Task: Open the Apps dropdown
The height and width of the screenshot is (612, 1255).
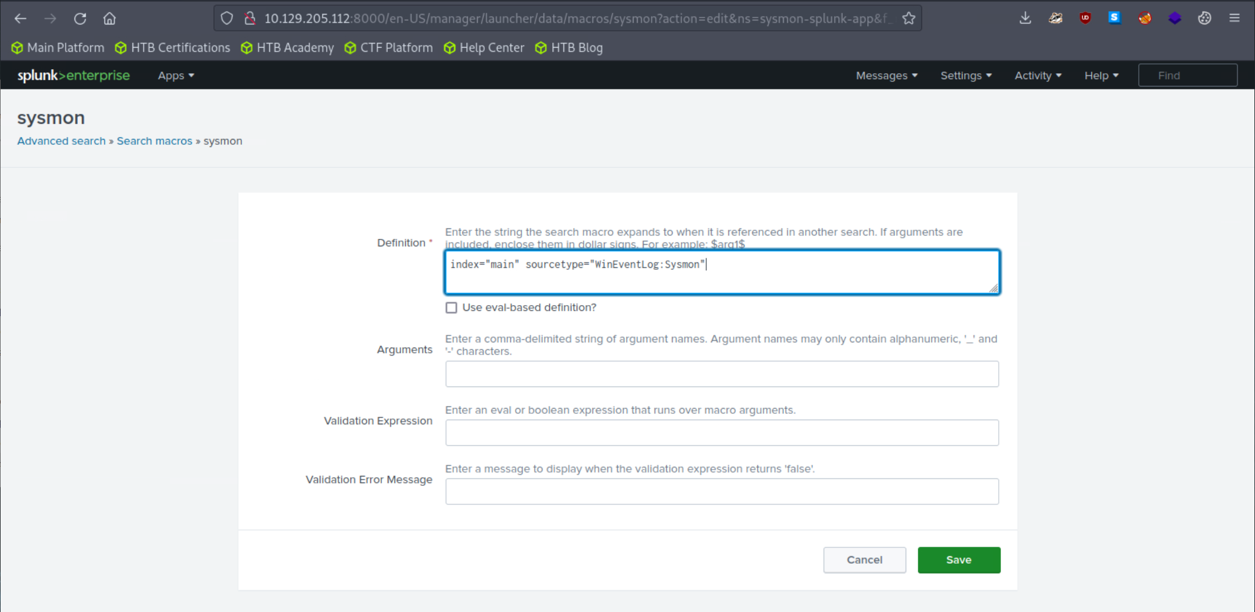Action: 175,76
